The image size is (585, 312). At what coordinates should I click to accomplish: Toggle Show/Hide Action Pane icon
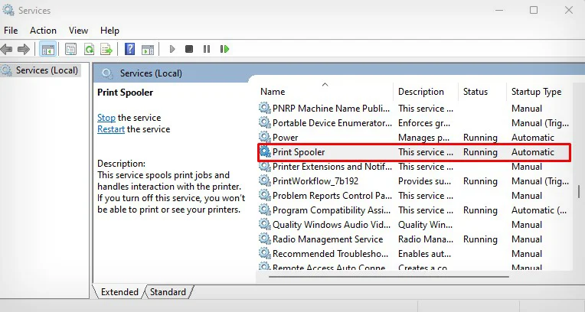coord(148,49)
